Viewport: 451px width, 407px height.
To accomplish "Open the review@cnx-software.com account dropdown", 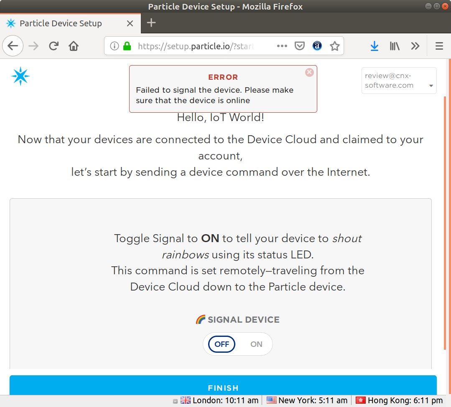I will pos(399,81).
